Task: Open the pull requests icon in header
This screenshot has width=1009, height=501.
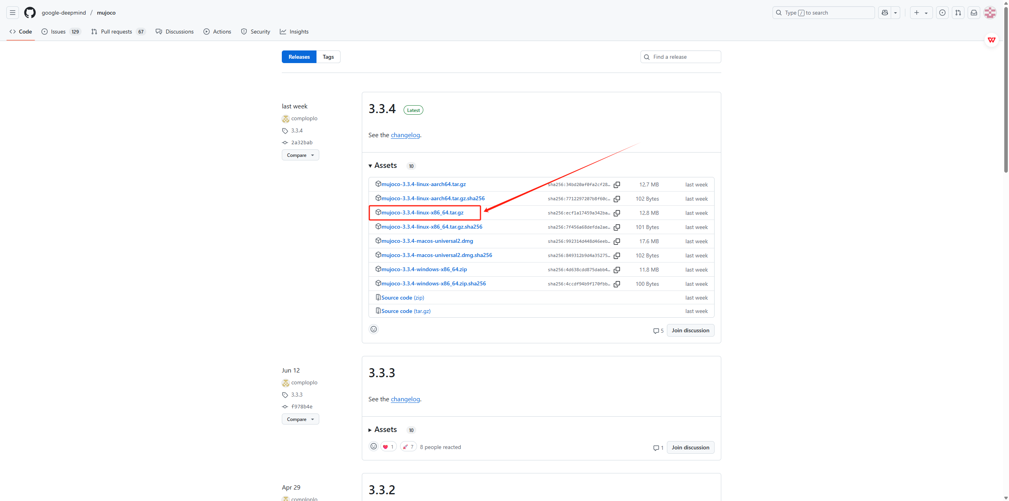Action: pyautogui.click(x=958, y=13)
